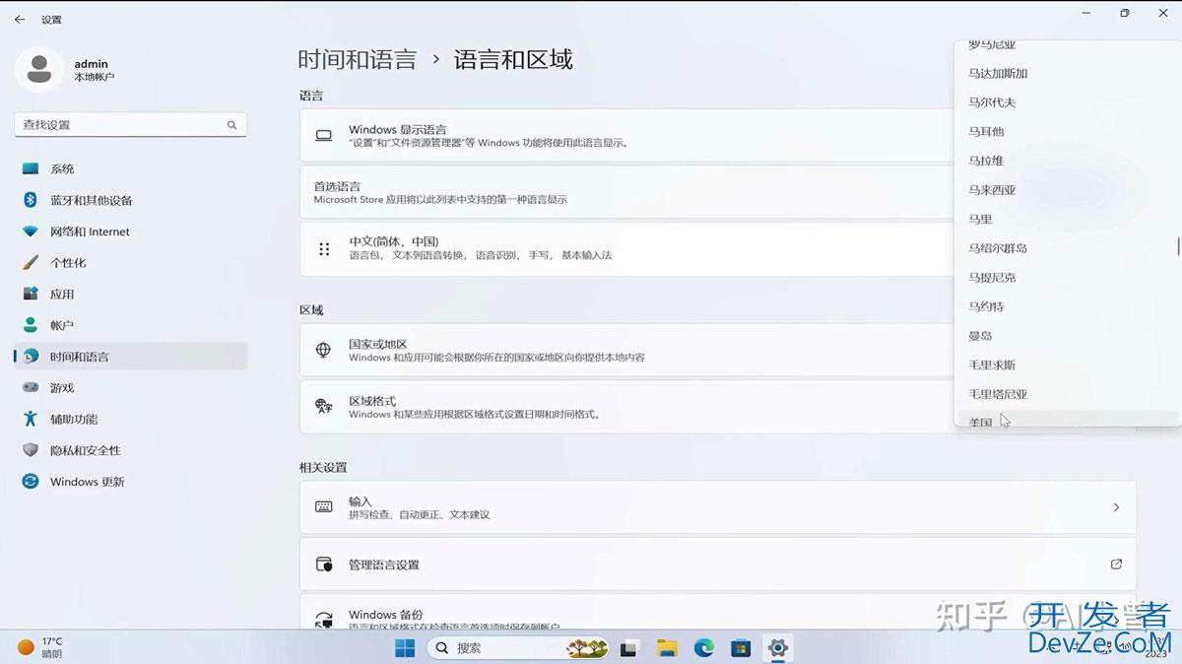Focus the 查找设置 search field

point(130,125)
